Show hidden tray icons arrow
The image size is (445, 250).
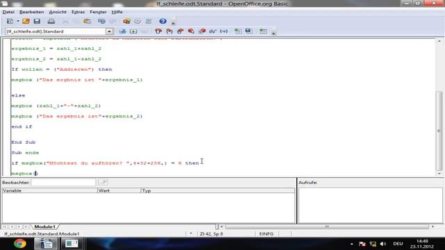(352, 244)
